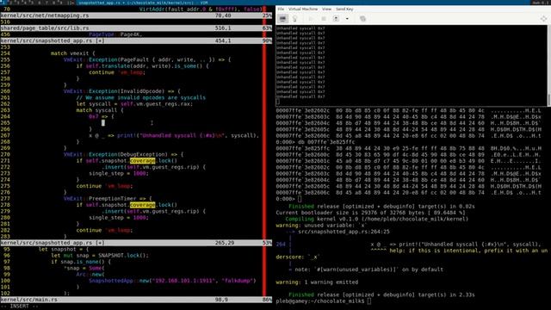Click 'continue vm_loop' on line 282
Image resolution: width=551 pixels, height=310 pixels.
pos(104,230)
